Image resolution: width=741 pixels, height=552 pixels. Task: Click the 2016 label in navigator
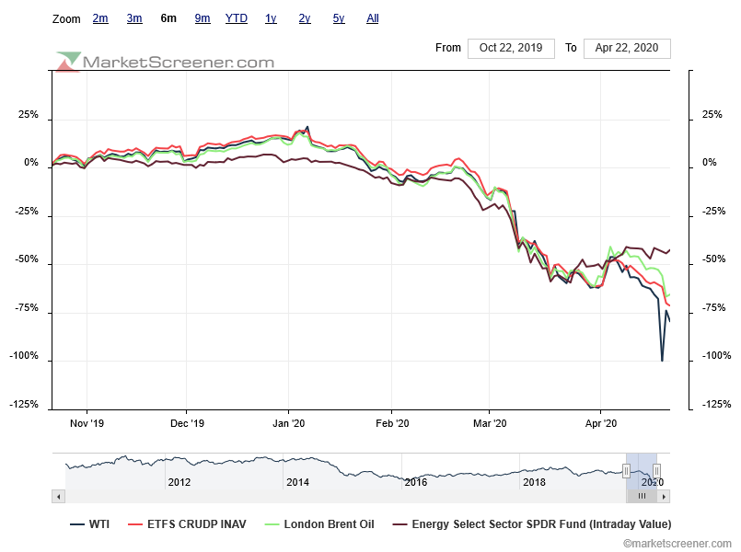[416, 482]
